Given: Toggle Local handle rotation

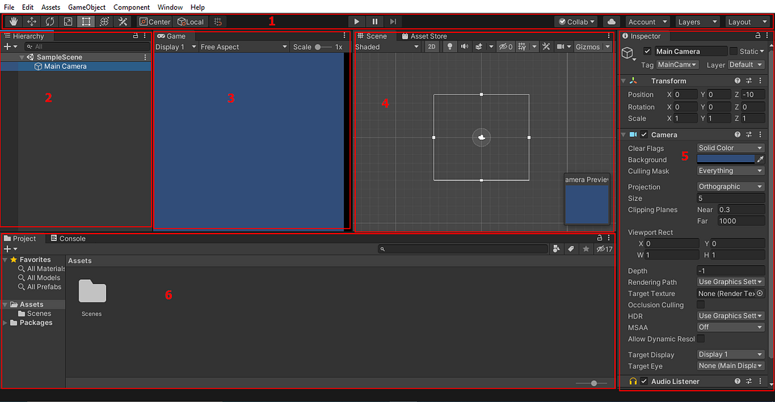Looking at the screenshot, I should click(190, 22).
